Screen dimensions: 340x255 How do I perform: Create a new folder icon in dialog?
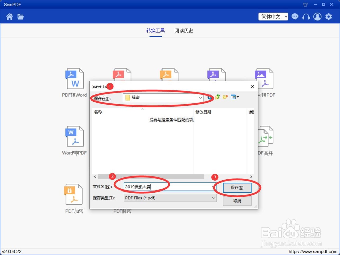pos(225,97)
